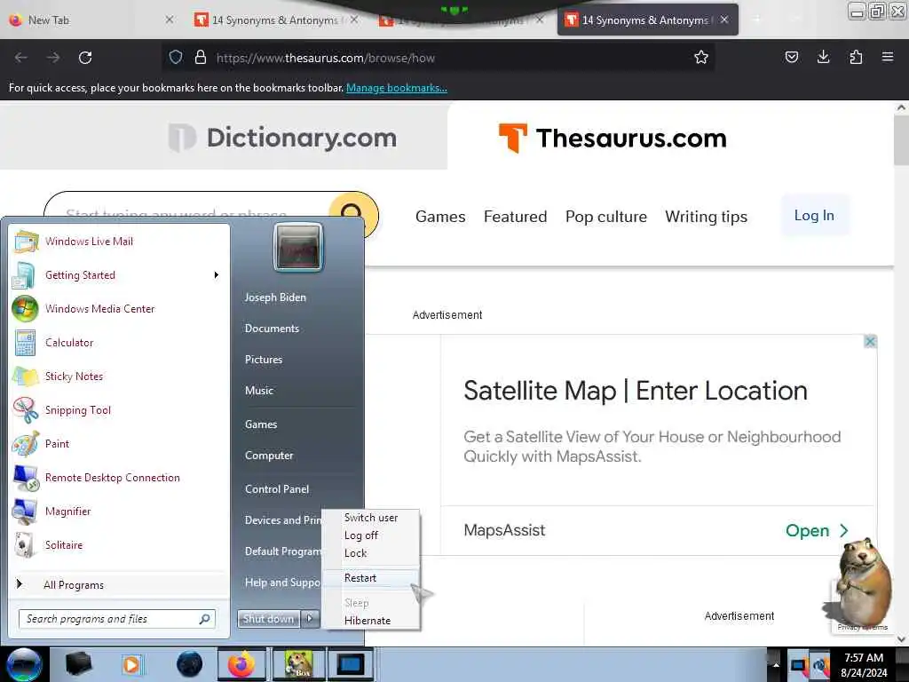Screen dimensions: 909x682
Task: Open shut down options arrow
Action: pos(310,618)
